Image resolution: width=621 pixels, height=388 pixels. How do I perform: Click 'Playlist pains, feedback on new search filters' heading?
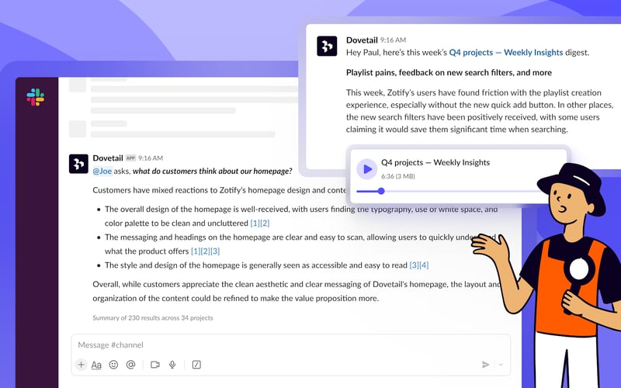(x=449, y=72)
